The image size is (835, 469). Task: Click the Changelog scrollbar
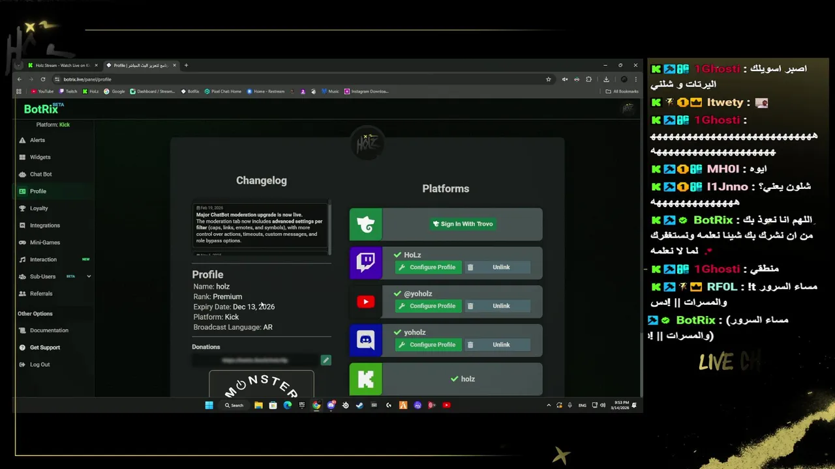pos(330,228)
